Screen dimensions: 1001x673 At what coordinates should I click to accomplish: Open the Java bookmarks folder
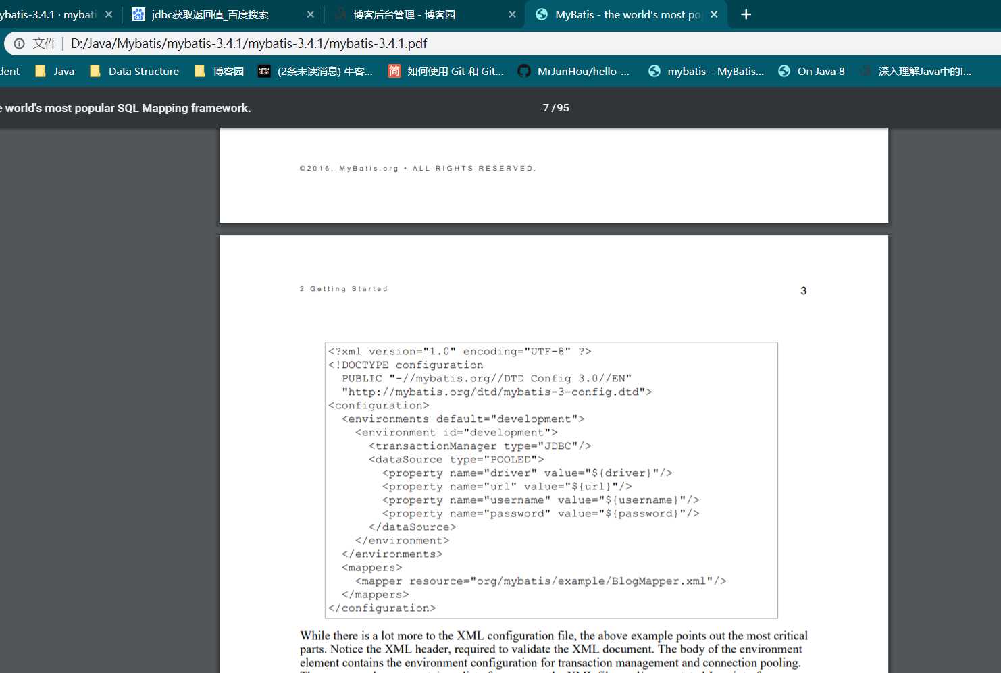(55, 71)
